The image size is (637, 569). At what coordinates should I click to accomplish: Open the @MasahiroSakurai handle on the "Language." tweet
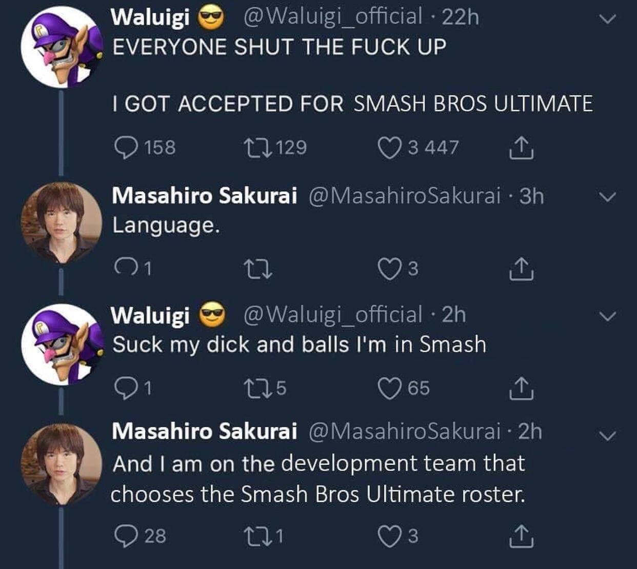click(x=404, y=196)
